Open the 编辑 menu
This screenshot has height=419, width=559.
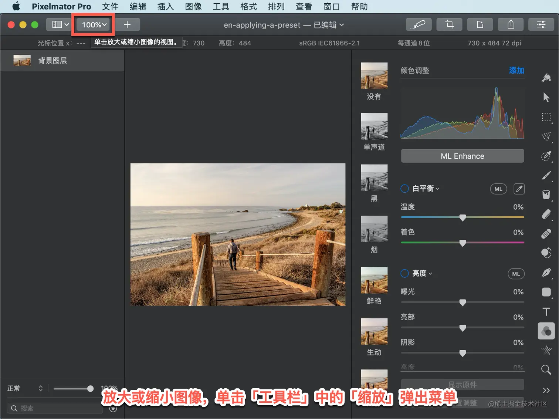pyautogui.click(x=138, y=7)
